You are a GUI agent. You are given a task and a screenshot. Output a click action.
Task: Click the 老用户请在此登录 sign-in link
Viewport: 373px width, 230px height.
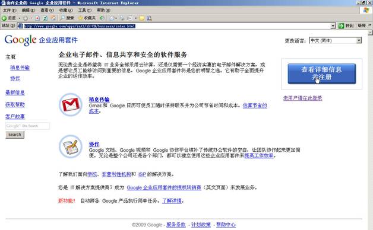click(x=302, y=98)
